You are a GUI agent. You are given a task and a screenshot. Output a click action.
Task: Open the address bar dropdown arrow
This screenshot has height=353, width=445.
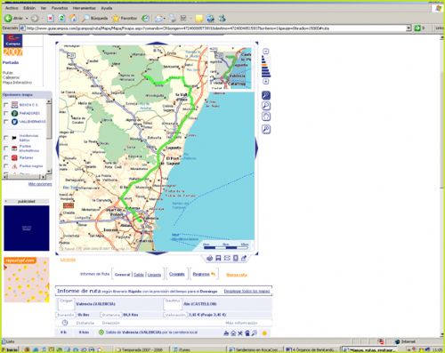point(409,28)
